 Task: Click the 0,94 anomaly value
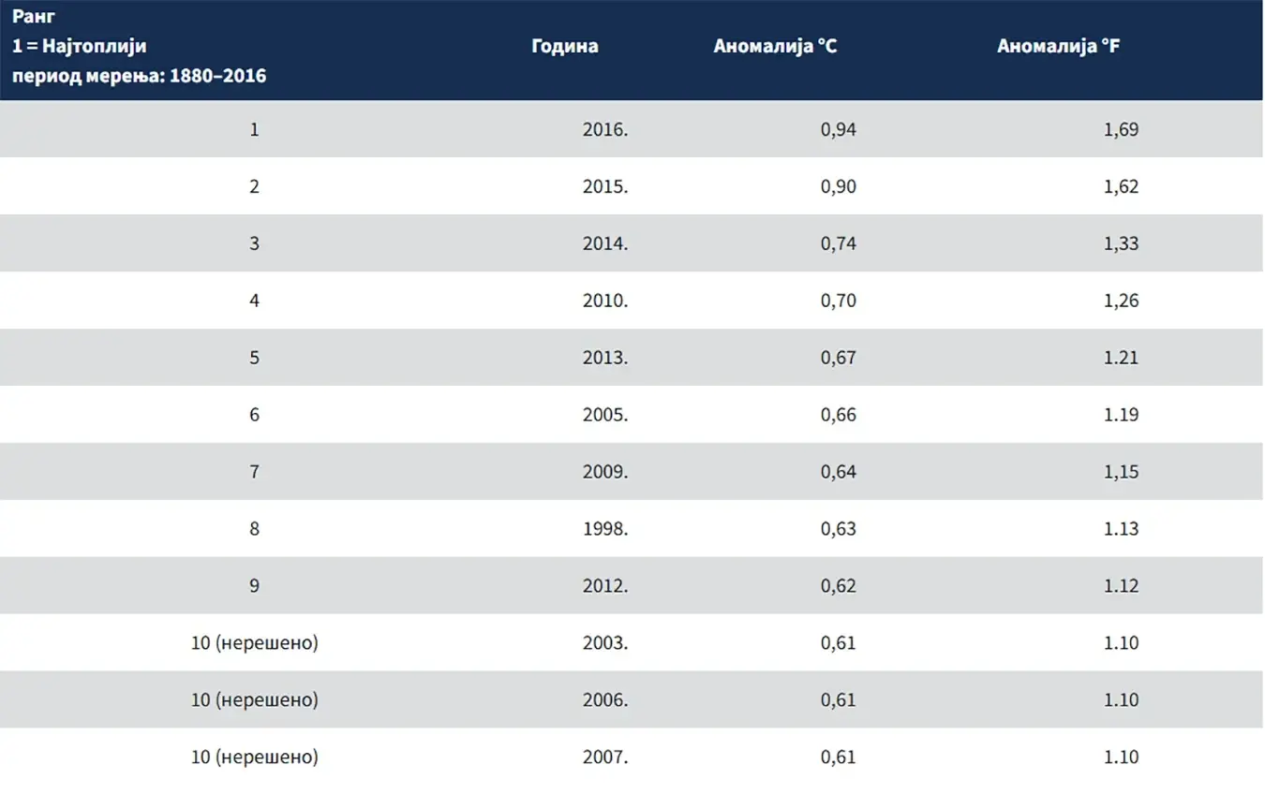point(839,129)
